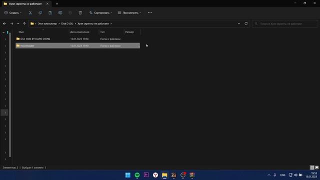The image size is (320, 180).
Task: Open Yandex Browser from the taskbar
Action: click(155, 175)
